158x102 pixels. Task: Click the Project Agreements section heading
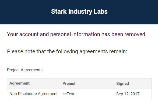point(25,70)
